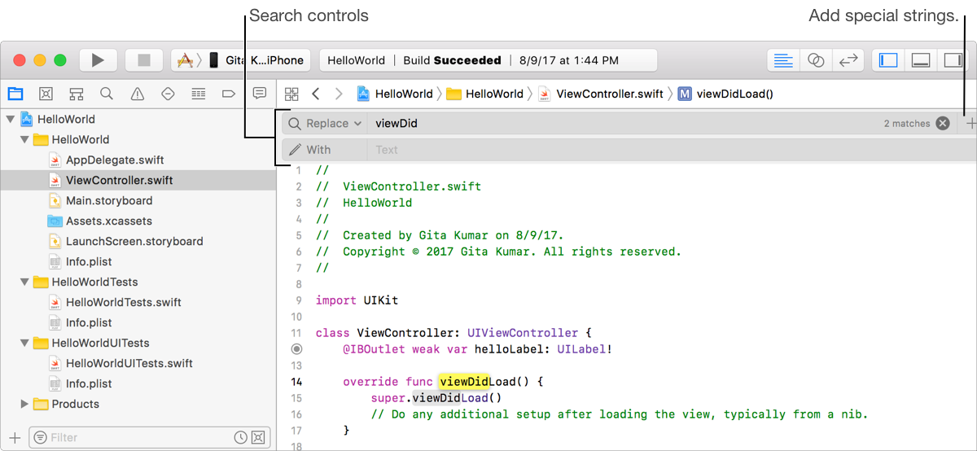The height and width of the screenshot is (451, 977).
Task: Open the Find navigator magnifier icon
Action: 107,94
